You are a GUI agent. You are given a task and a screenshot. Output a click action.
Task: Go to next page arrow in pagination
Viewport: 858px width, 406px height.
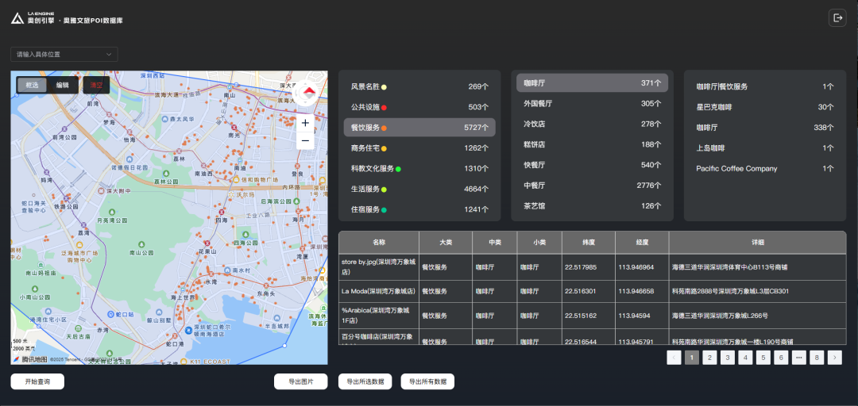(x=834, y=358)
